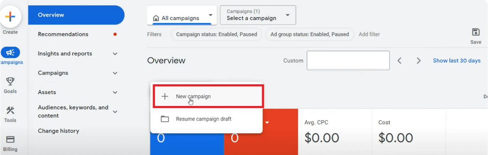Open the red metric card dropdown arrow
The height and width of the screenshot is (155, 488).
point(267,123)
